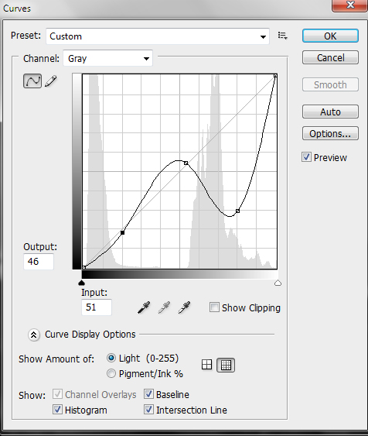Pick the white point eyedropper
Image resolution: width=368 pixels, height=436 pixels.
point(184,307)
